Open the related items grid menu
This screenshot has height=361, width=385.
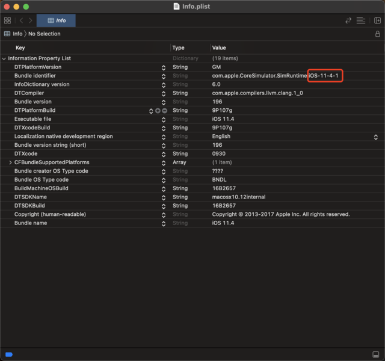7,20
